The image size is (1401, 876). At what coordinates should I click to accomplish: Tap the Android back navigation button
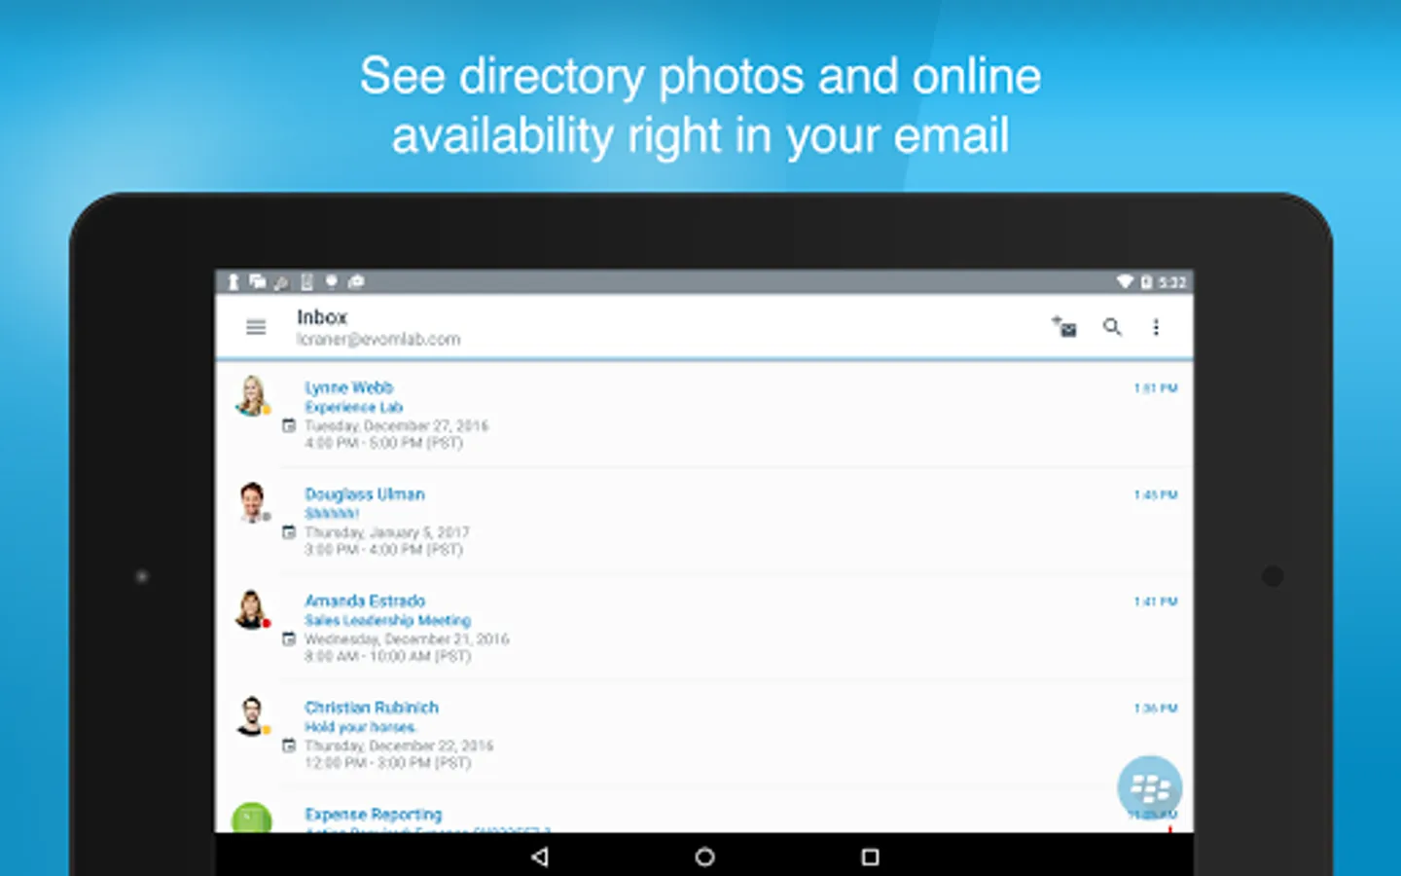click(540, 857)
